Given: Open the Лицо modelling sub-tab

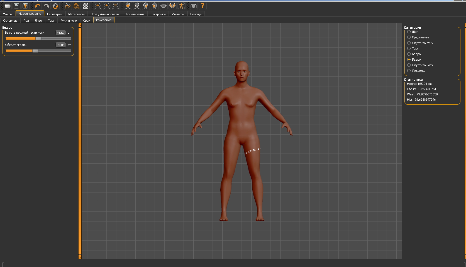Looking at the screenshot, I should click(x=38, y=21).
